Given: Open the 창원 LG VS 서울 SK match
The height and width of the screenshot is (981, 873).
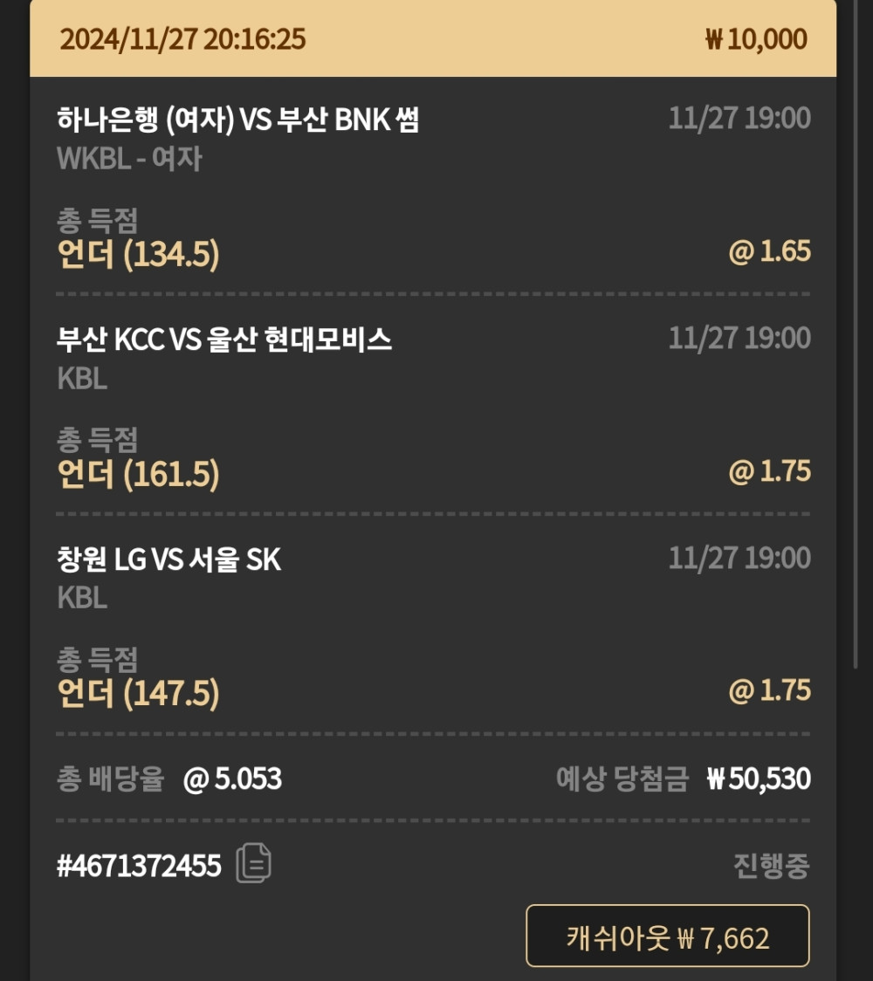Looking at the screenshot, I should (x=168, y=559).
